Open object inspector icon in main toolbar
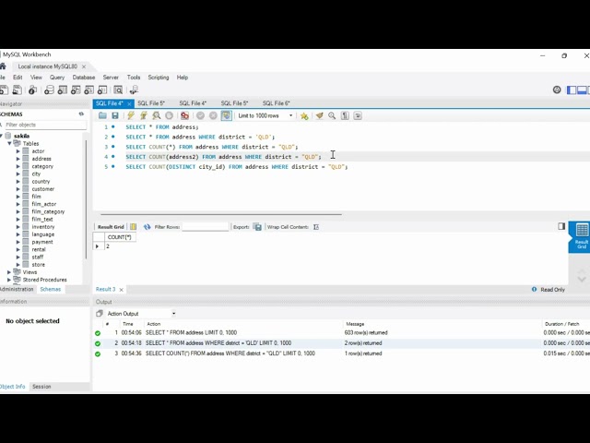 tap(33, 90)
